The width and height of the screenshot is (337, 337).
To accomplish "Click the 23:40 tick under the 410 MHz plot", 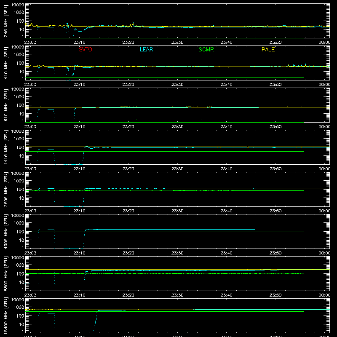I will (x=226, y=85).
